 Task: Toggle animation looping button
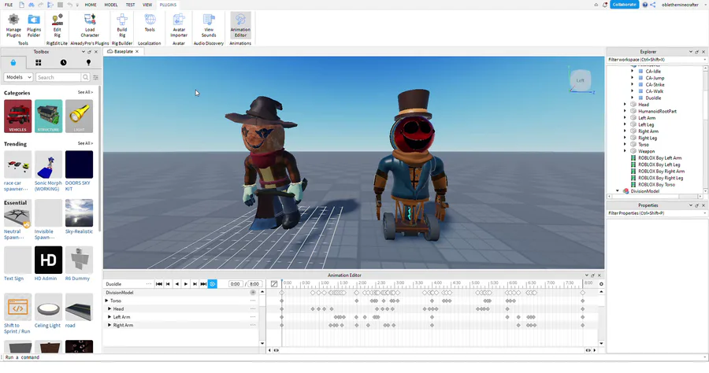click(x=212, y=283)
